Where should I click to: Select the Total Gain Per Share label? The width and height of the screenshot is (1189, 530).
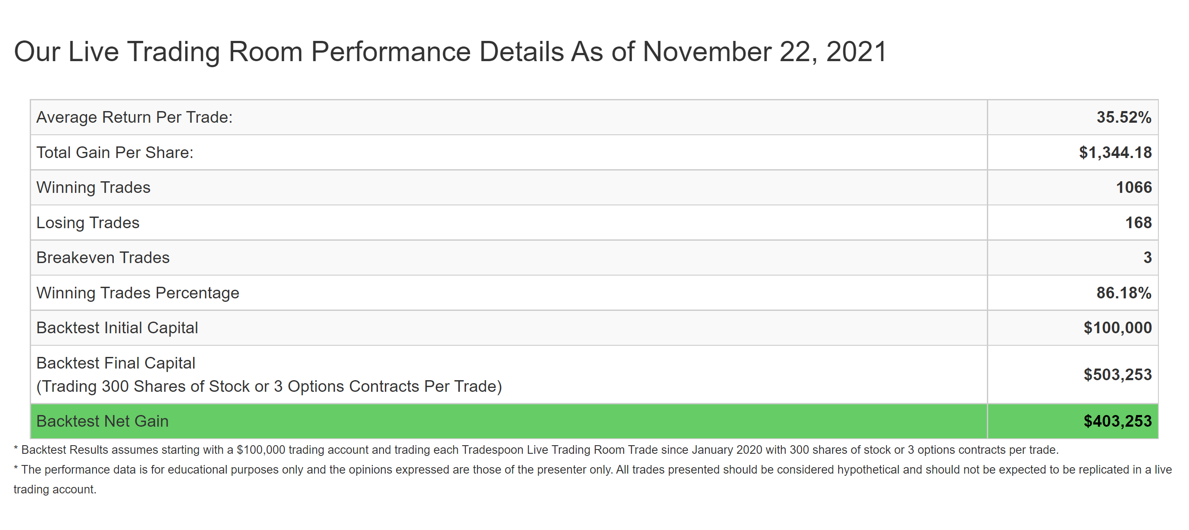115,152
